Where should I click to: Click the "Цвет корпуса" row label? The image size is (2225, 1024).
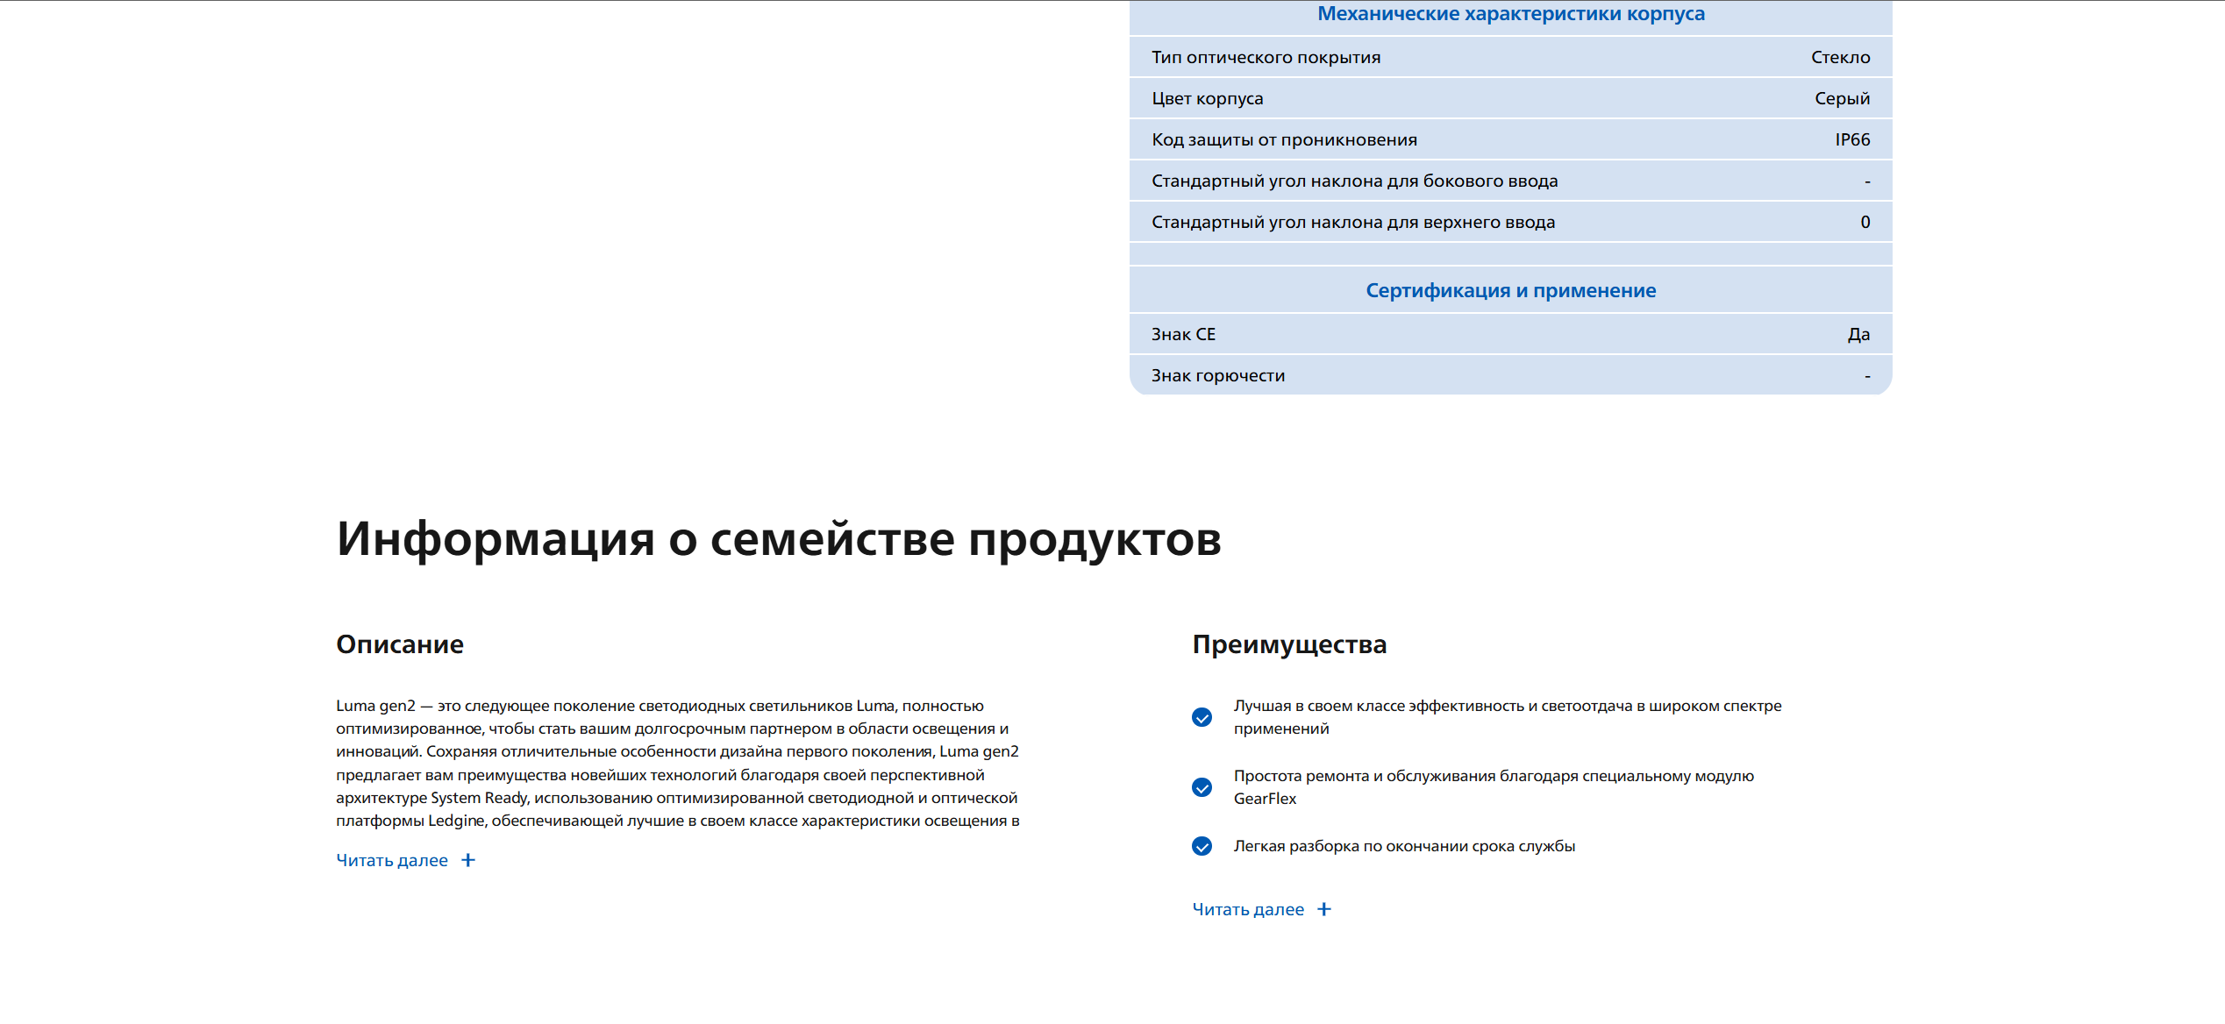coord(1207,98)
